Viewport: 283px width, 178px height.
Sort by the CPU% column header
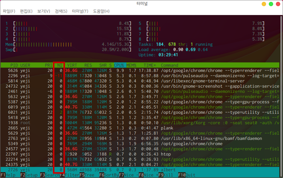[119, 65]
